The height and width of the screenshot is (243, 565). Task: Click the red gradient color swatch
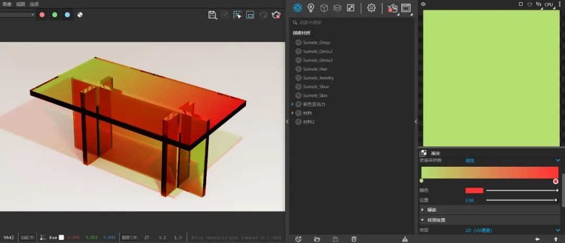tap(474, 190)
